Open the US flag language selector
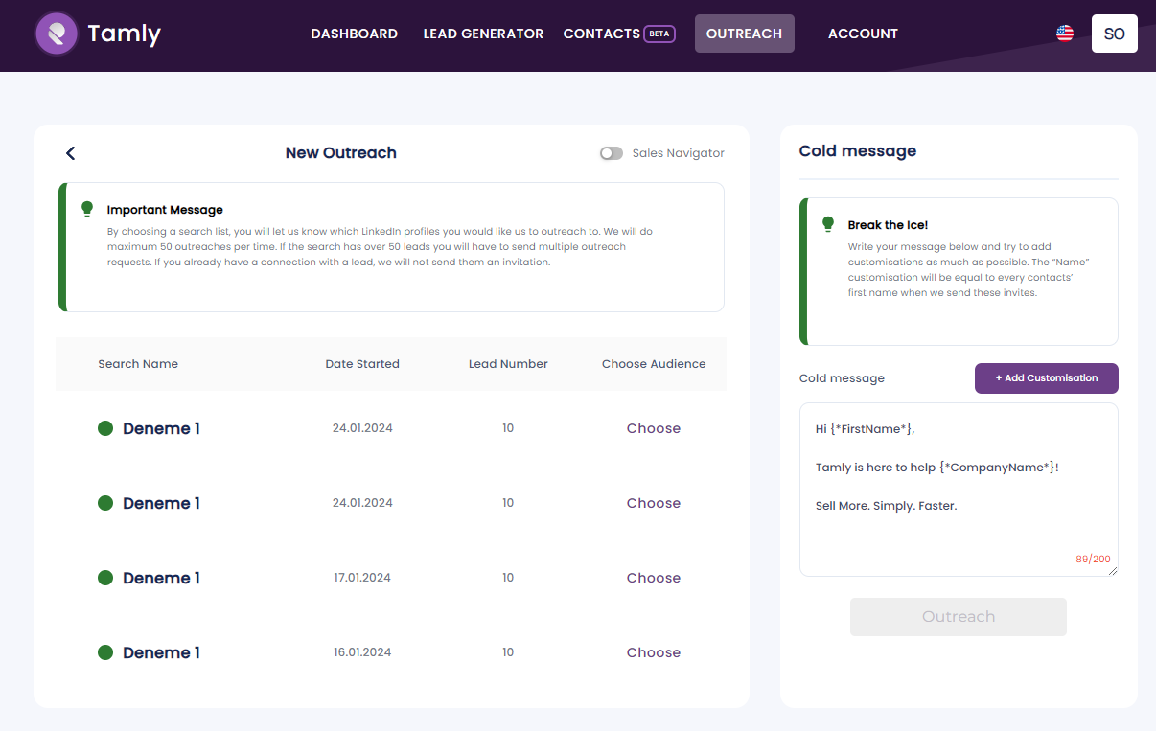This screenshot has width=1156, height=731. coord(1065,34)
